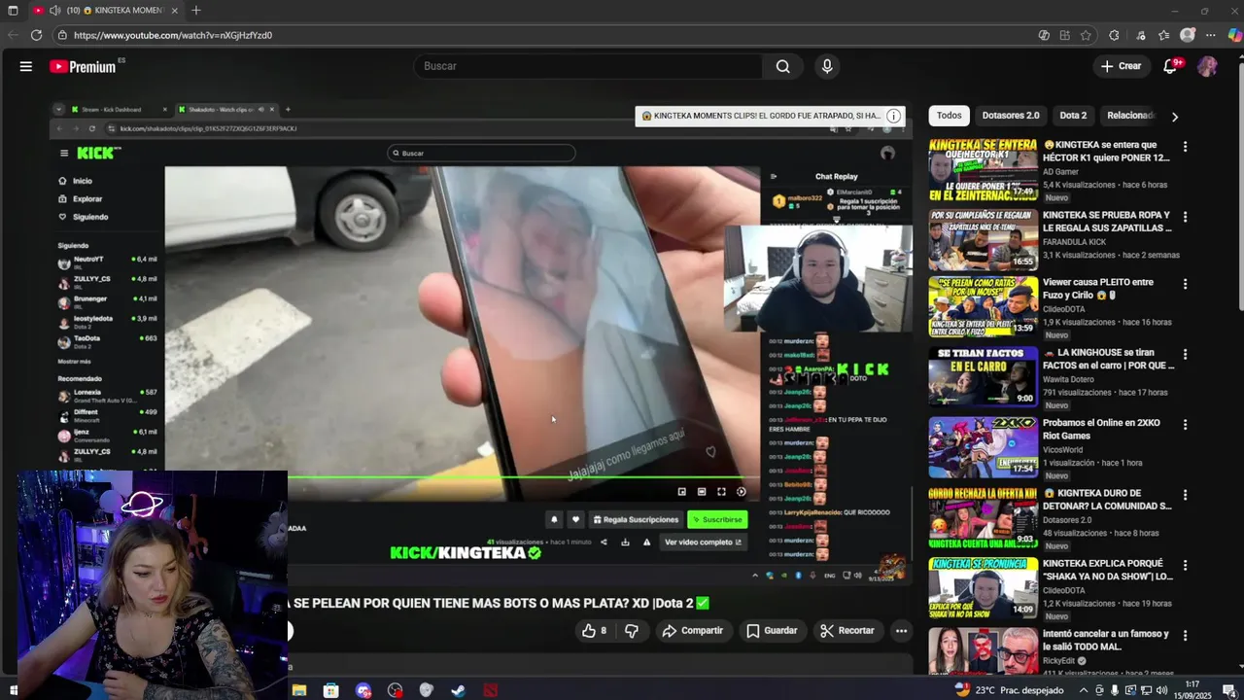
Task: Share the video with Compartir
Action: pos(692,631)
